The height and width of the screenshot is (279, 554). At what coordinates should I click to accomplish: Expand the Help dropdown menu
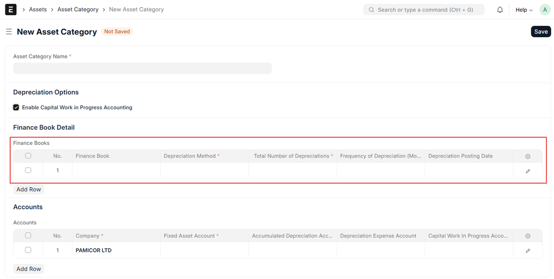coord(524,10)
